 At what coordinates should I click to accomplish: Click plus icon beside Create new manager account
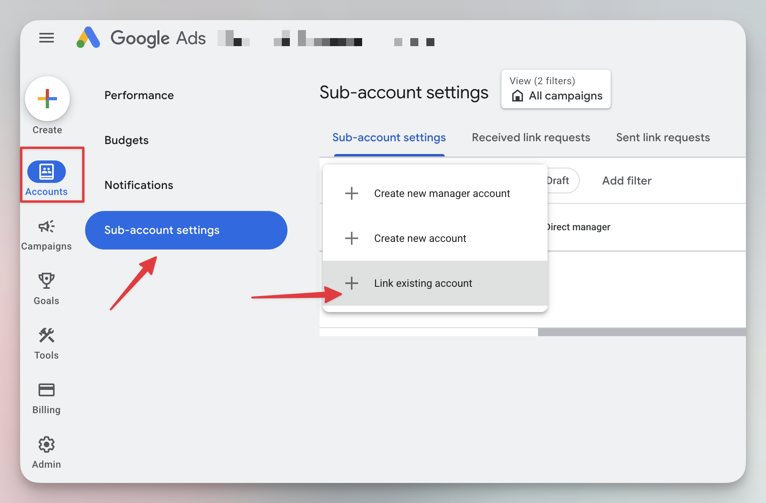click(352, 193)
